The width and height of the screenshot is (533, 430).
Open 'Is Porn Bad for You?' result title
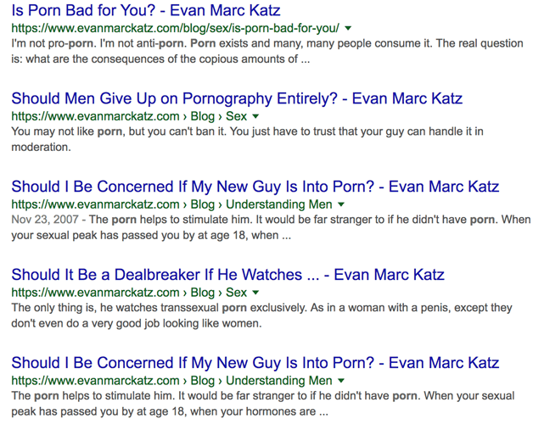pos(146,10)
